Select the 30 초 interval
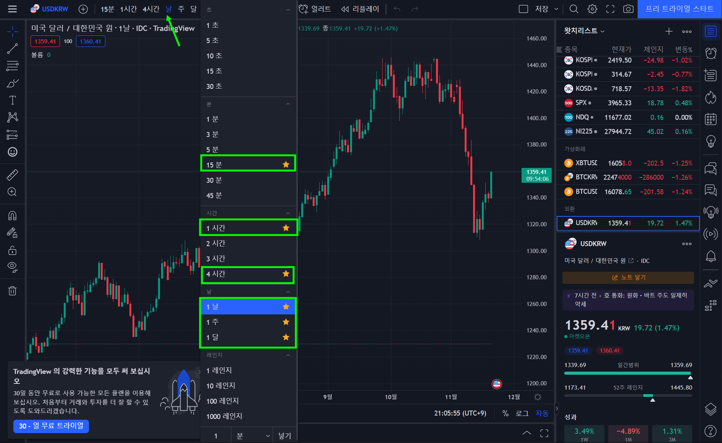This screenshot has width=722, height=443. tap(248, 86)
